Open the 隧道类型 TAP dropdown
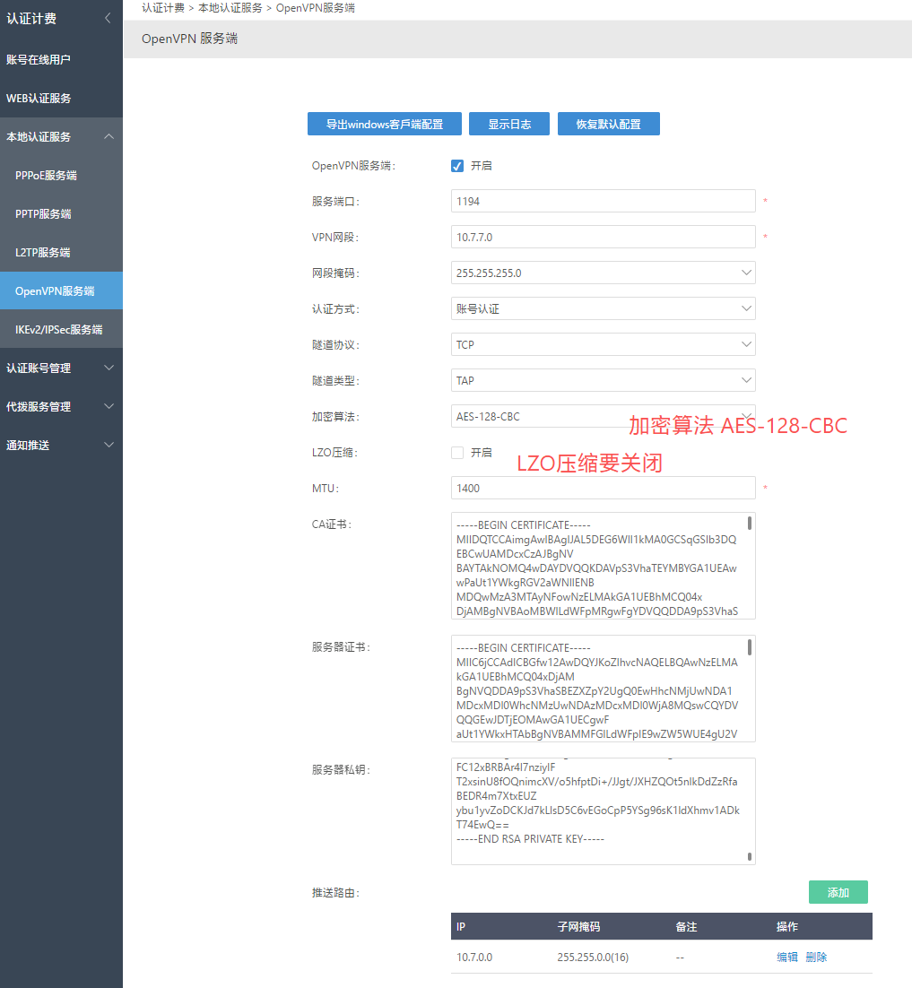 603,380
